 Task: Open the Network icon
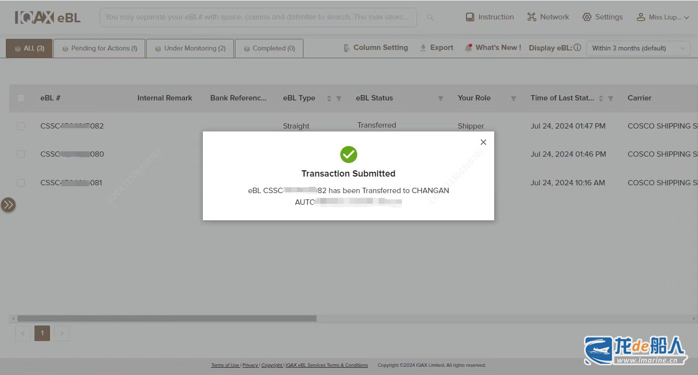532,17
